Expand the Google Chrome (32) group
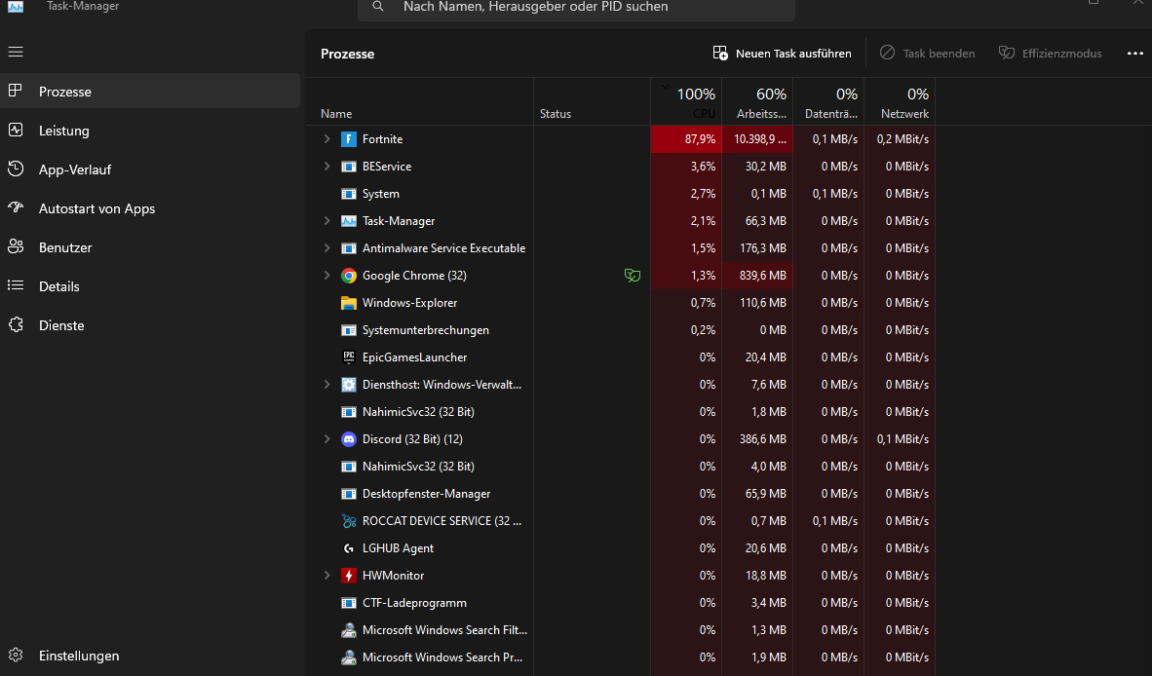Viewport: 1152px width, 676px height. [326, 276]
